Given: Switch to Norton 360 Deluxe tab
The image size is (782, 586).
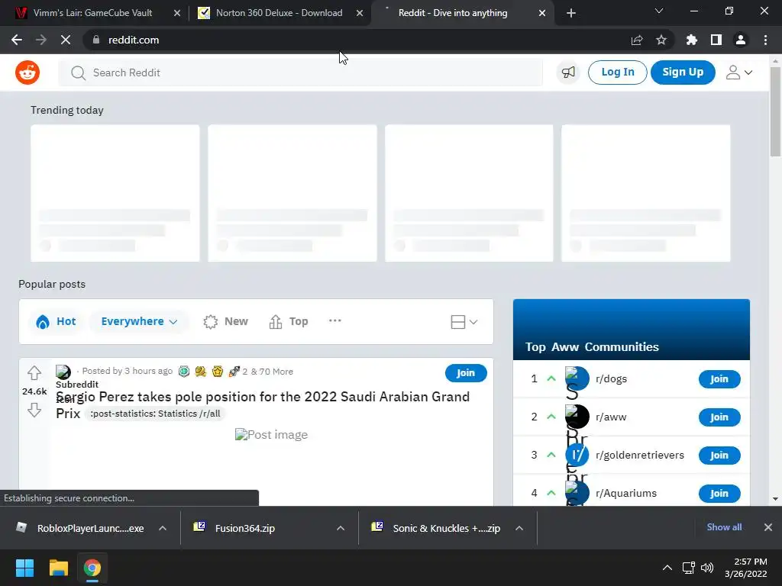Looking at the screenshot, I should (280, 13).
